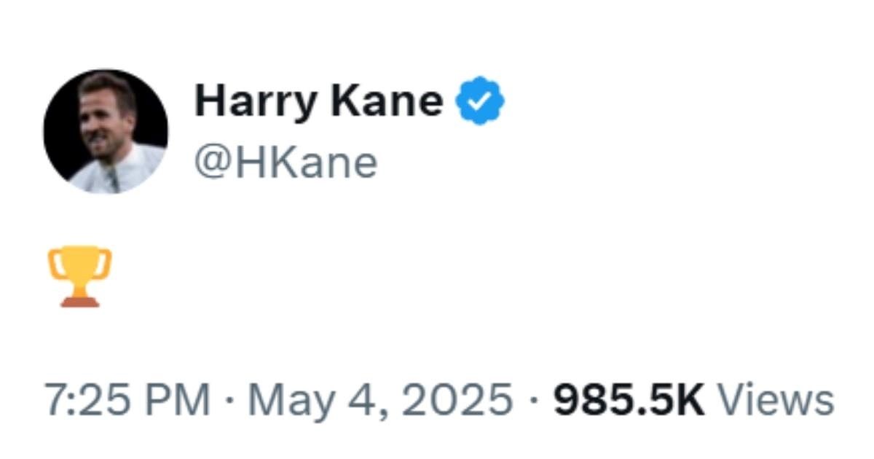This screenshot has width=874, height=459.
Task: Click the trophy emoji in the tweet
Action: click(80, 276)
